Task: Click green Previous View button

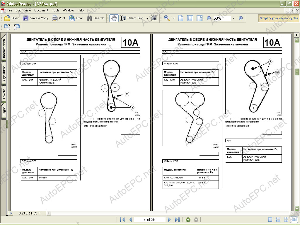Action: (188, 220)
